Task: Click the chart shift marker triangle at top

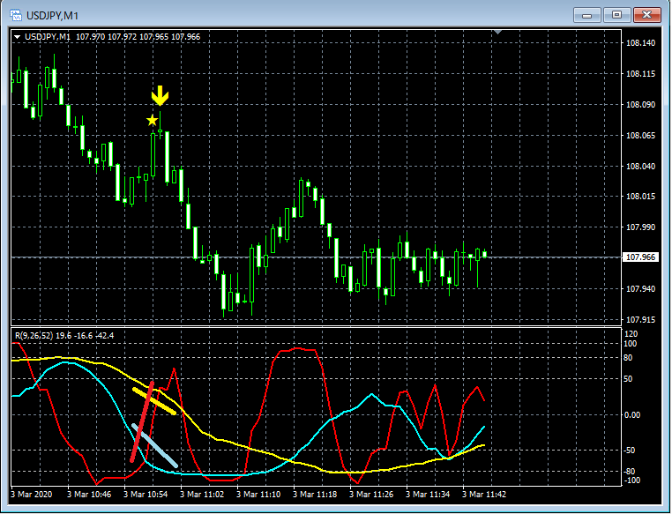Action: (x=497, y=32)
